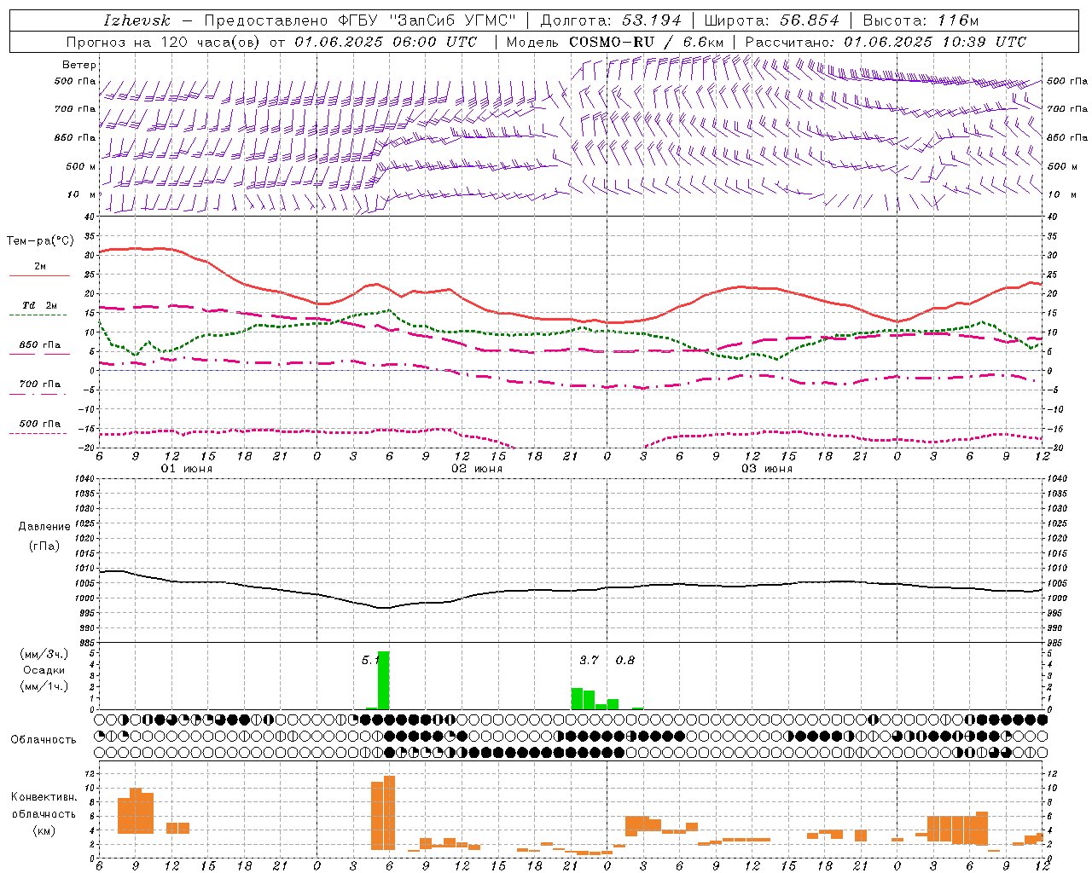Click the provider text 'ЗапСиб УГМС'
This screenshot has height=873, width=1092.
coord(454,20)
